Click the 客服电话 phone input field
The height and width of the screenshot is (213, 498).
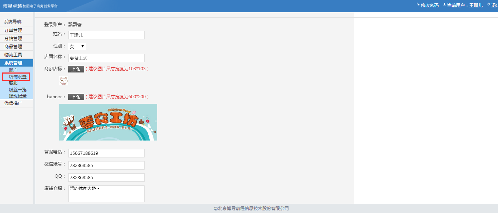click(x=106, y=153)
